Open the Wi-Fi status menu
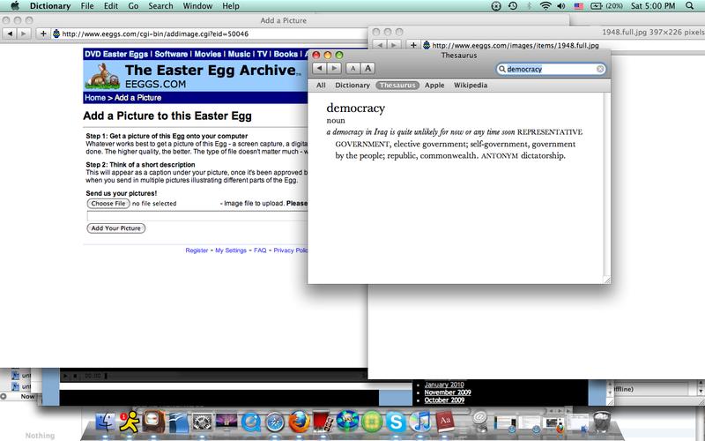705x441 pixels. point(545,6)
